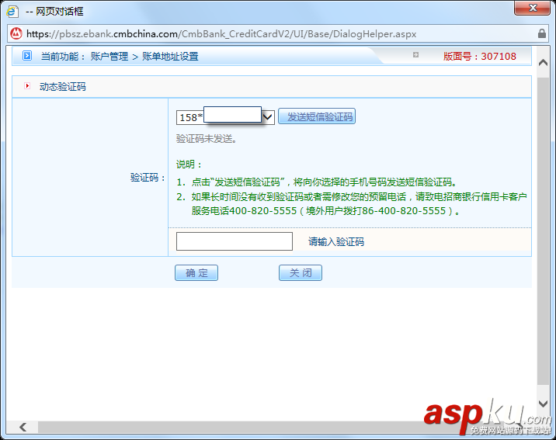Close the 网页对话框 window
Image resolution: width=556 pixels, height=440 pixels.
532,8
